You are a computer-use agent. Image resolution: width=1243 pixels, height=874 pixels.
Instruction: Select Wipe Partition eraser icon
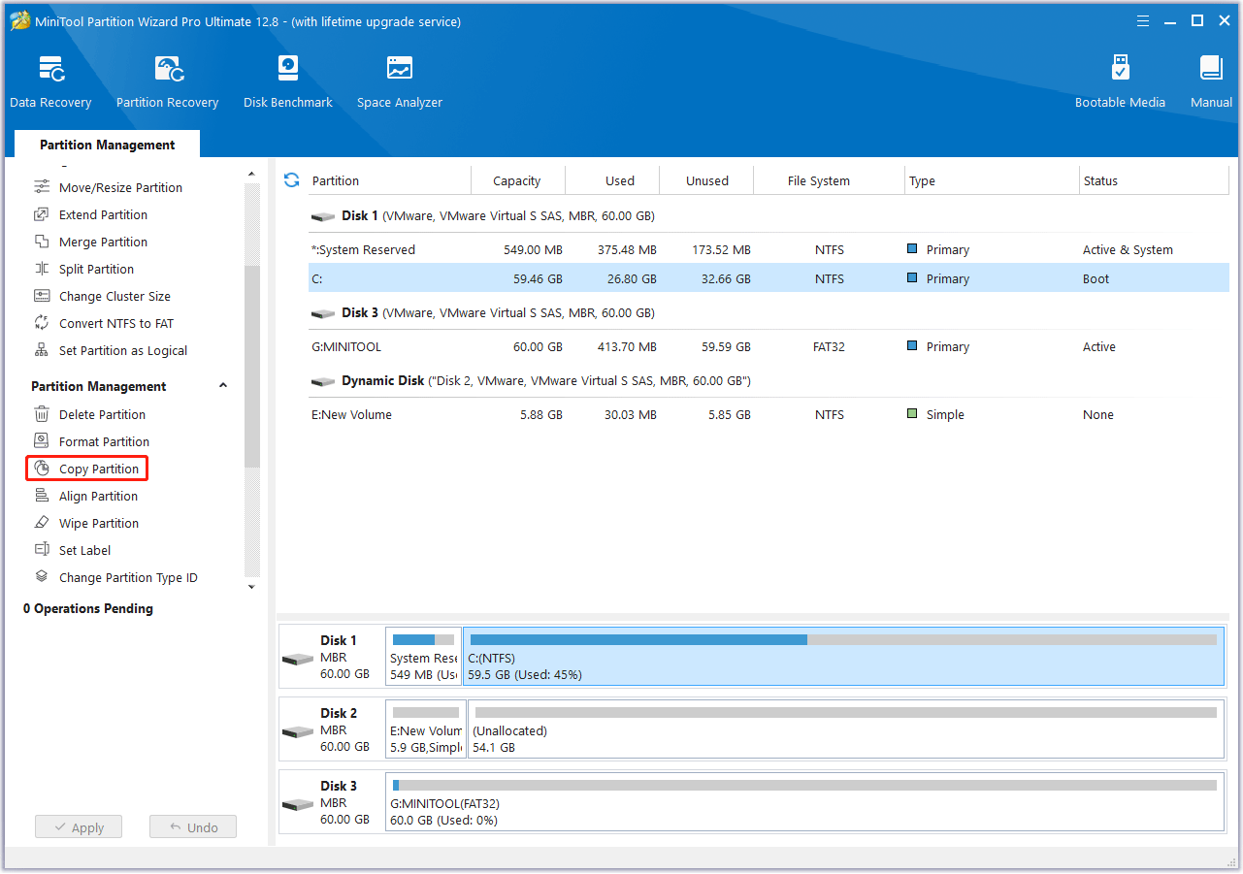(x=42, y=523)
